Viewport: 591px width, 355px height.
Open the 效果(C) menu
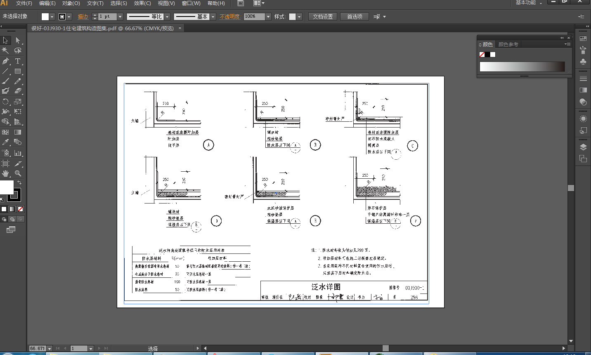[142, 3]
